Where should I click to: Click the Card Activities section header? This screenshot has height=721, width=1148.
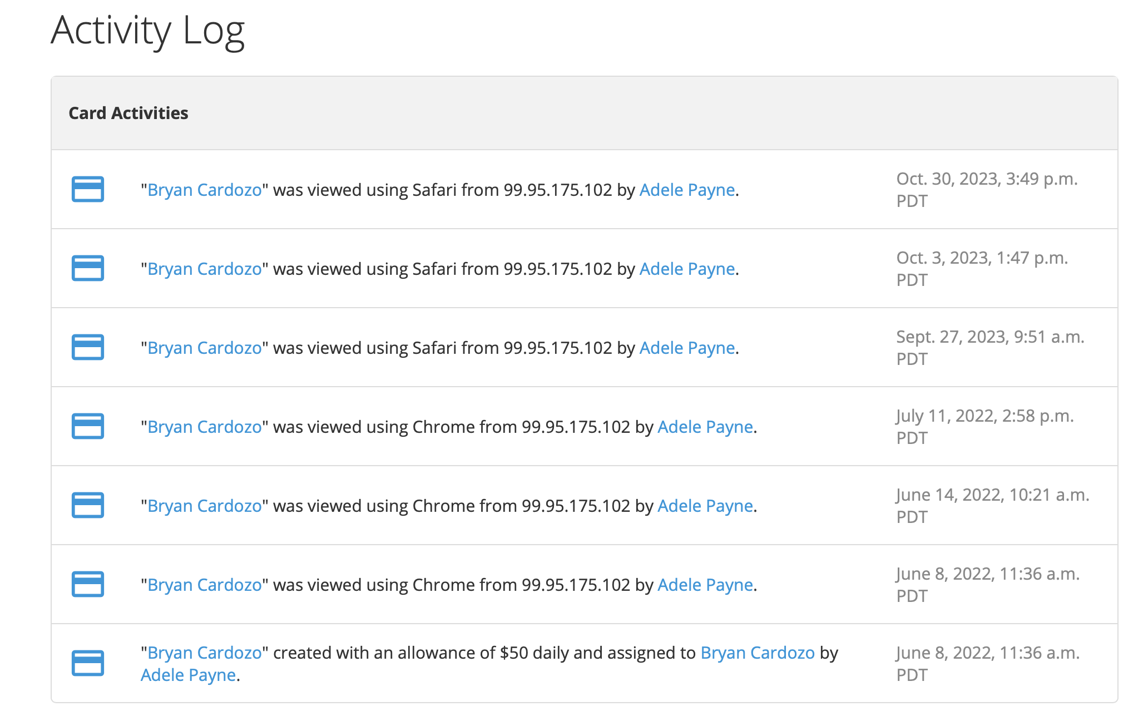(x=128, y=113)
